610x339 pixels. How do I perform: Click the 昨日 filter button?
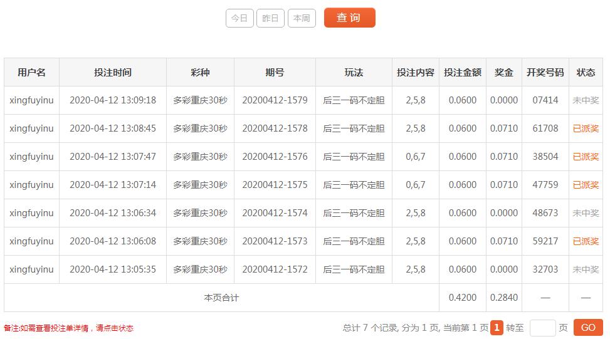[x=270, y=18]
